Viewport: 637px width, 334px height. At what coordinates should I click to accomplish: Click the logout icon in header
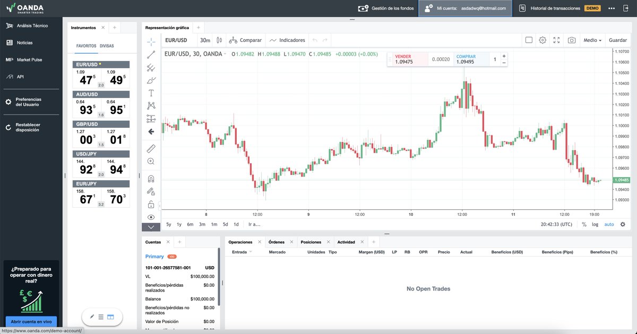click(x=626, y=8)
